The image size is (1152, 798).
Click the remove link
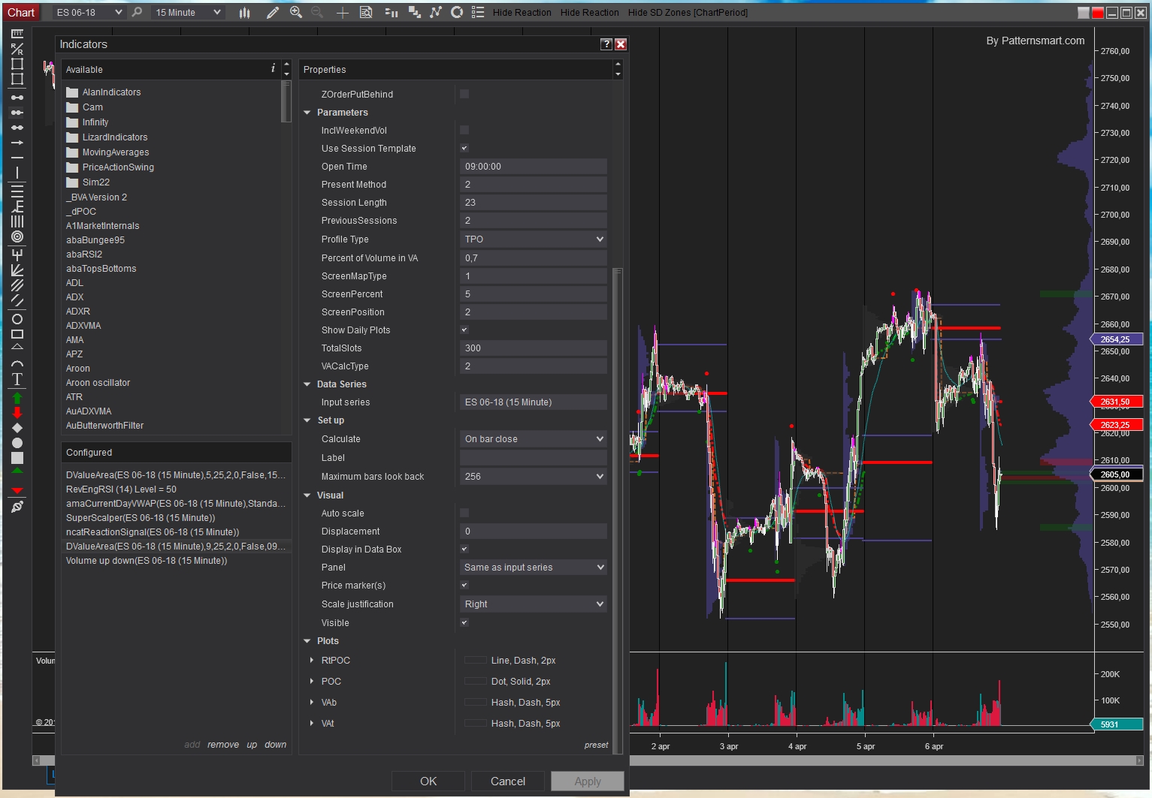(223, 745)
